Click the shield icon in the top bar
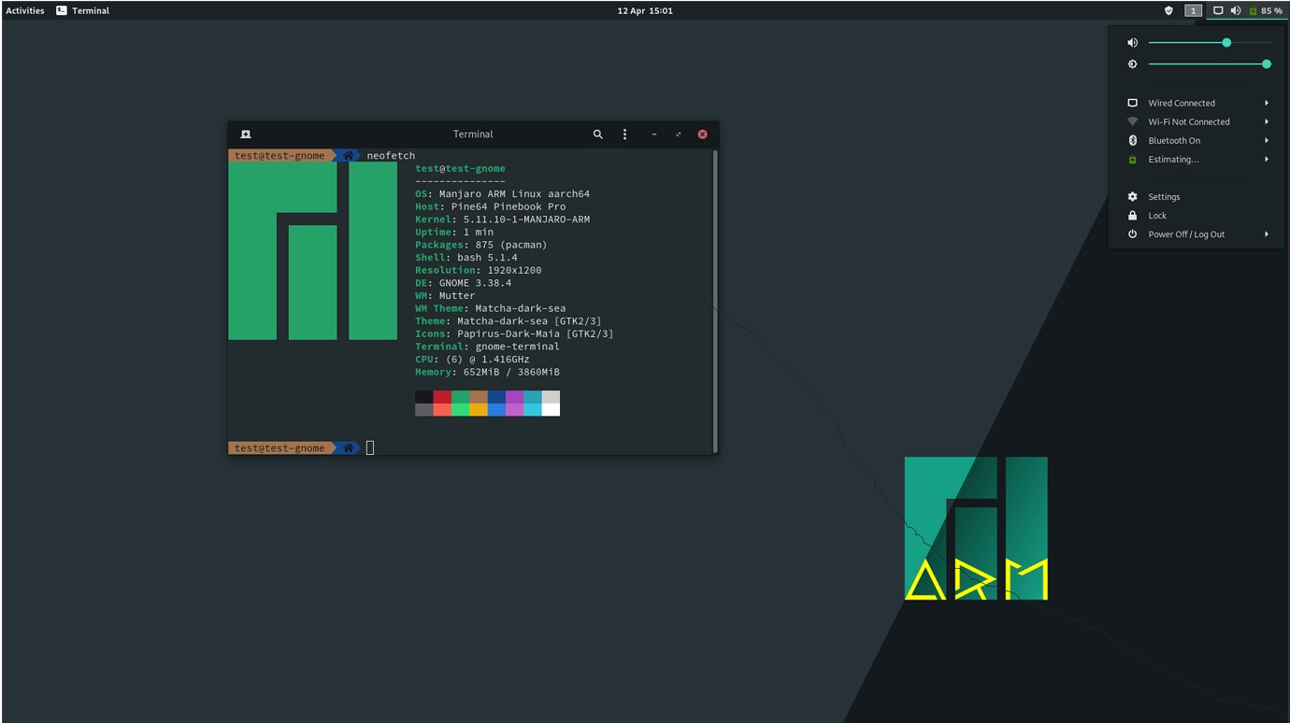 click(x=1168, y=11)
